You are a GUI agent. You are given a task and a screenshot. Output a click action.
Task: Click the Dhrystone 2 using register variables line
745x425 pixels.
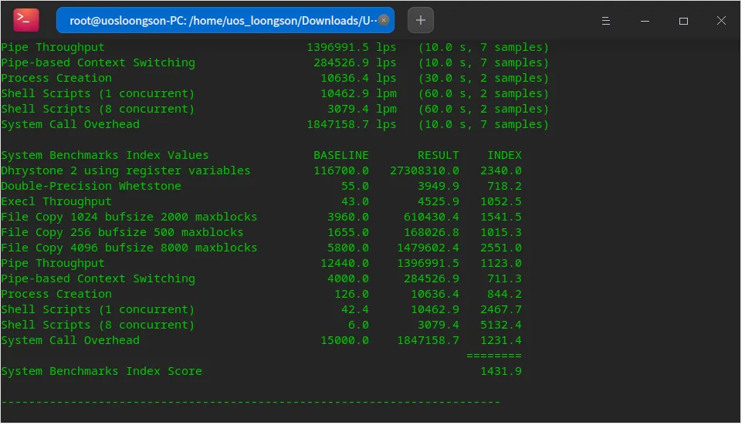pyautogui.click(x=125, y=170)
